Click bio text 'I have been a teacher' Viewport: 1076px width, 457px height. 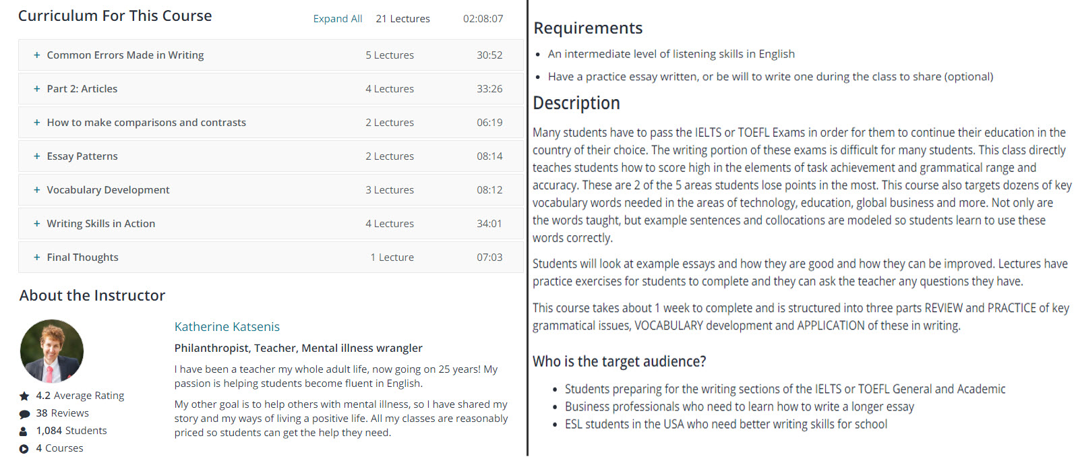pyautogui.click(x=336, y=376)
